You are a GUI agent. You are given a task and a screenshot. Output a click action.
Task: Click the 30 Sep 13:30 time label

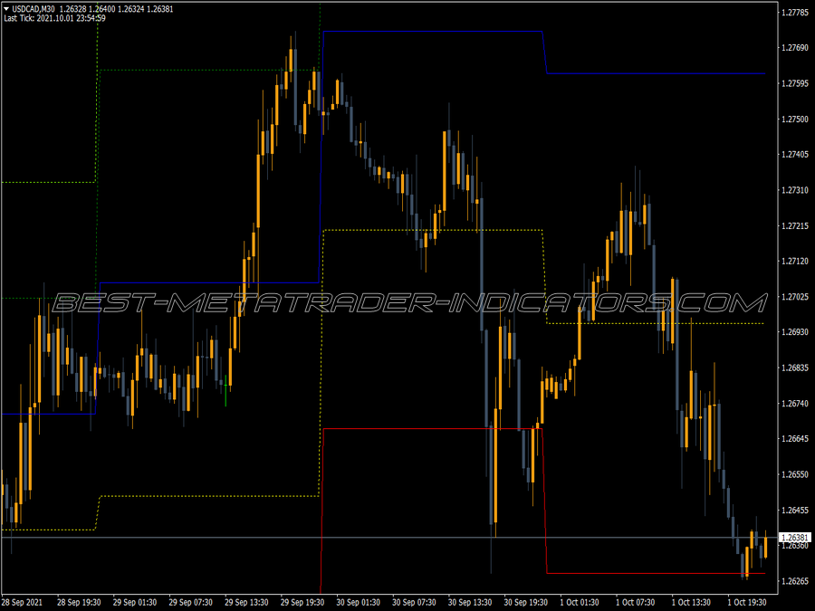pyautogui.click(x=470, y=602)
